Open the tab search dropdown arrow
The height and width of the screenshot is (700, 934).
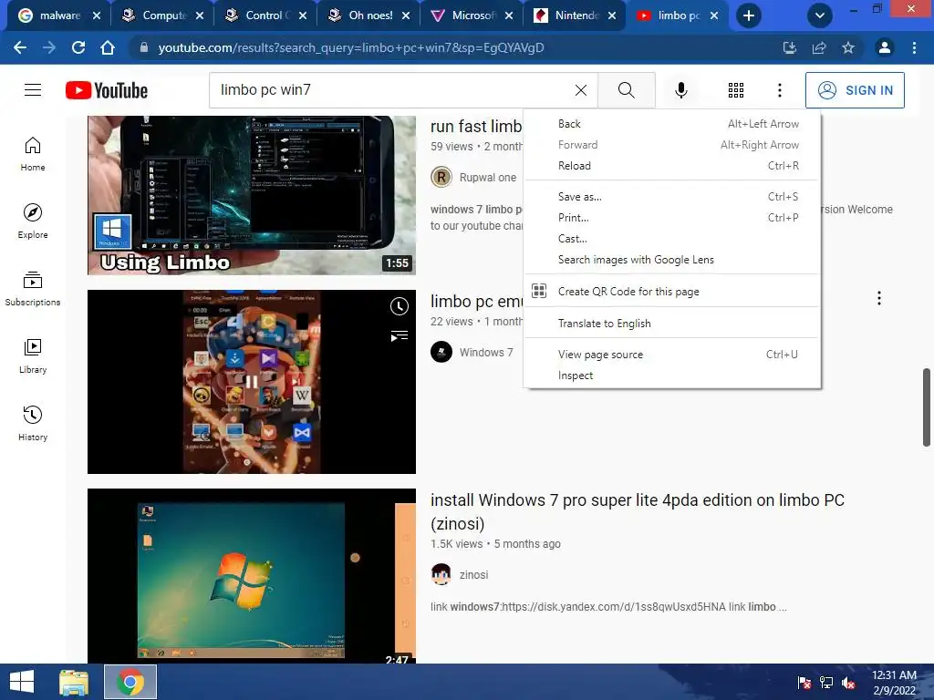click(820, 15)
